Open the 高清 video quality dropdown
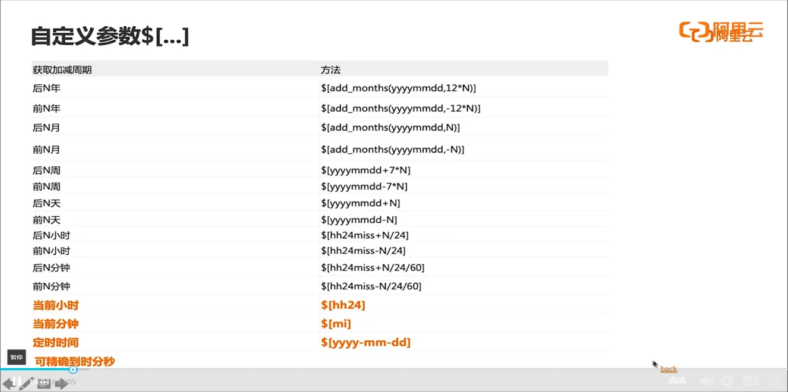 click(x=677, y=381)
